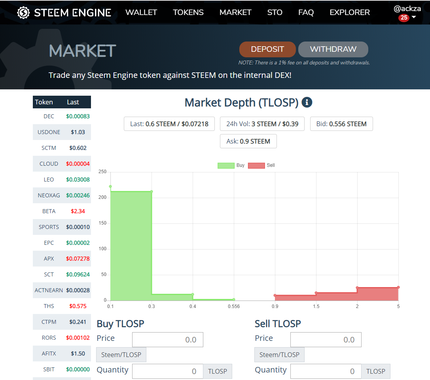Focus the Buy TLOSP Price field
This screenshot has width=430, height=380.
168,340
